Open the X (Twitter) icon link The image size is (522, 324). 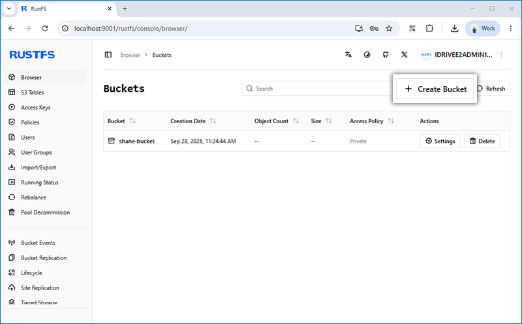coord(404,55)
